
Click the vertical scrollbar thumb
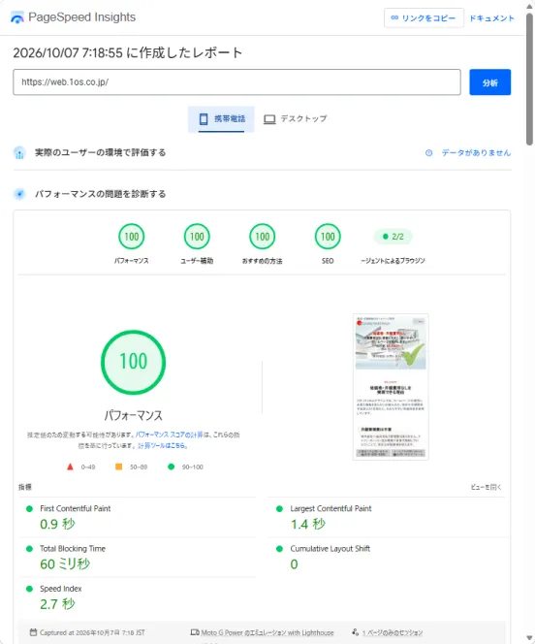[x=529, y=79]
